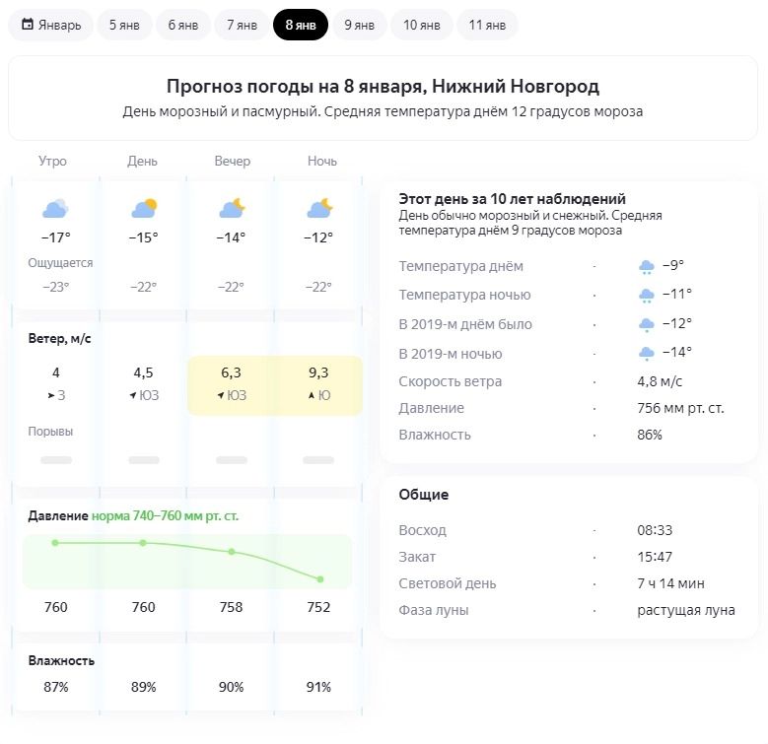The height and width of the screenshot is (744, 768).
Task: Click the Ночь column header
Action: coord(321,161)
